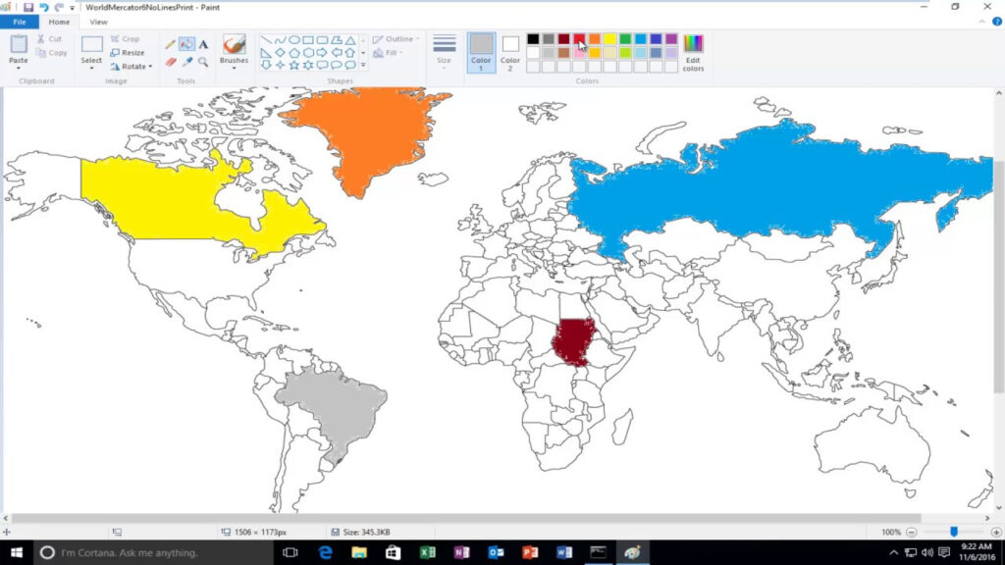Viewport: 1005px width, 565px height.
Task: Set Color 1 as active color
Action: [x=481, y=51]
